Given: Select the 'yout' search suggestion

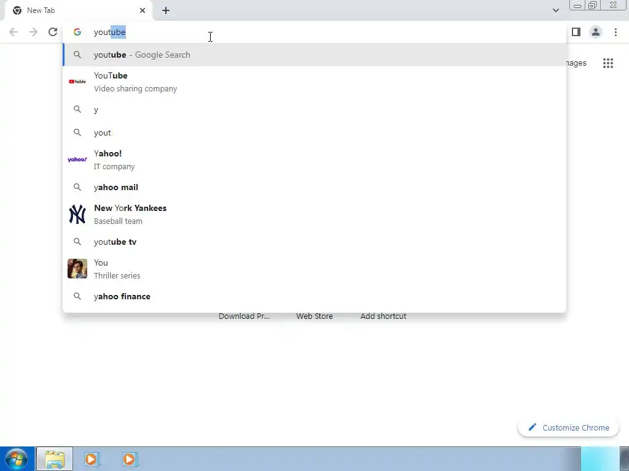Looking at the screenshot, I should [x=314, y=132].
